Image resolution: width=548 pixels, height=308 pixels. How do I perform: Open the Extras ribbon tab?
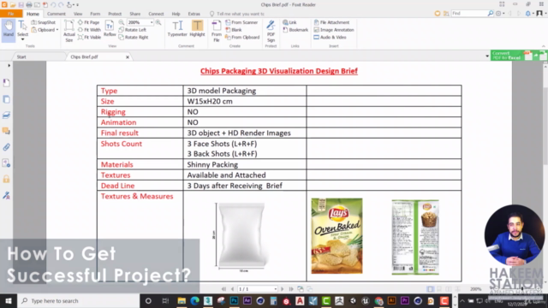click(x=194, y=14)
